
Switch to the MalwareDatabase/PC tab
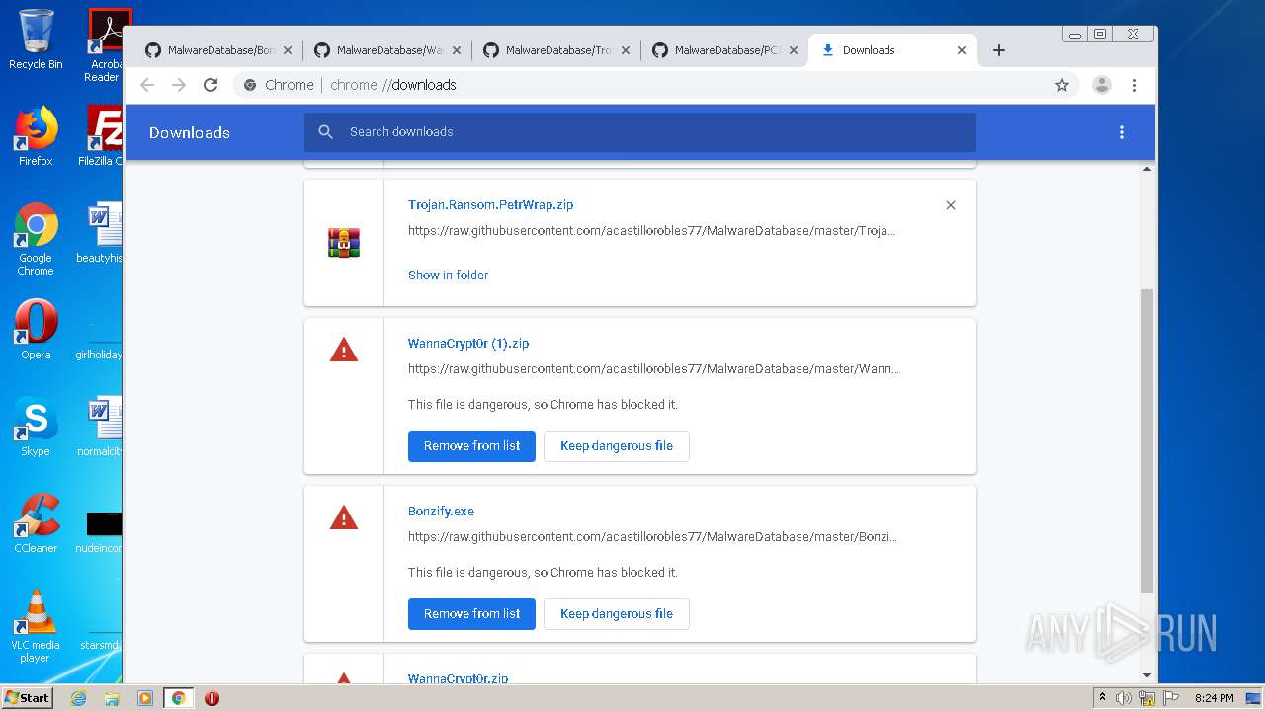click(x=725, y=50)
